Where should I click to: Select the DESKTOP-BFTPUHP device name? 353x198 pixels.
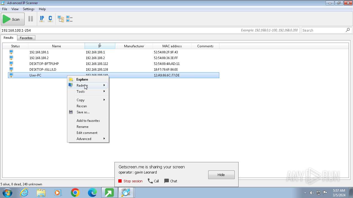tap(44, 64)
